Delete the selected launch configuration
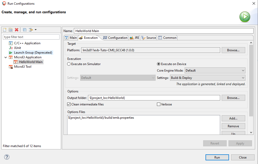Screen dimensions: 258x164 (16, 29)
